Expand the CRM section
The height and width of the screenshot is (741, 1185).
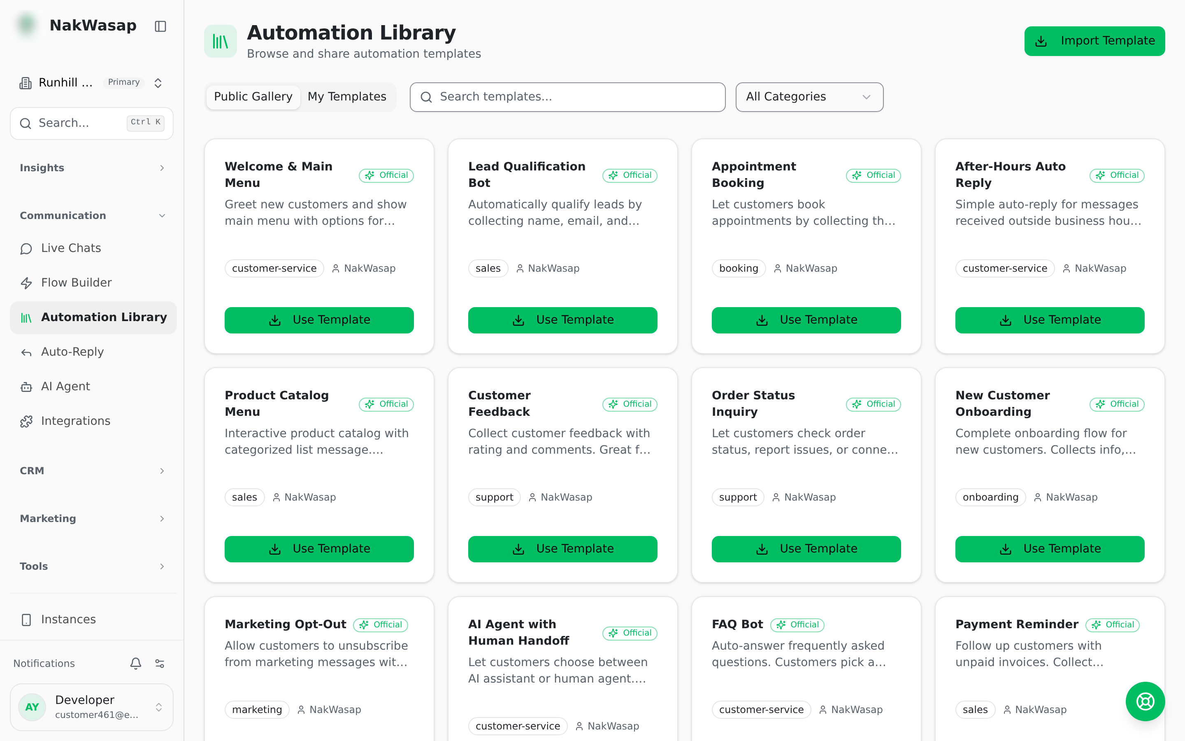tap(93, 471)
